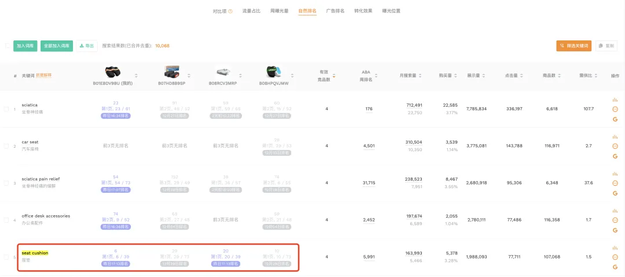The width and height of the screenshot is (625, 277).
Task: Click the help icon beside 对比项
Action: click(x=230, y=11)
